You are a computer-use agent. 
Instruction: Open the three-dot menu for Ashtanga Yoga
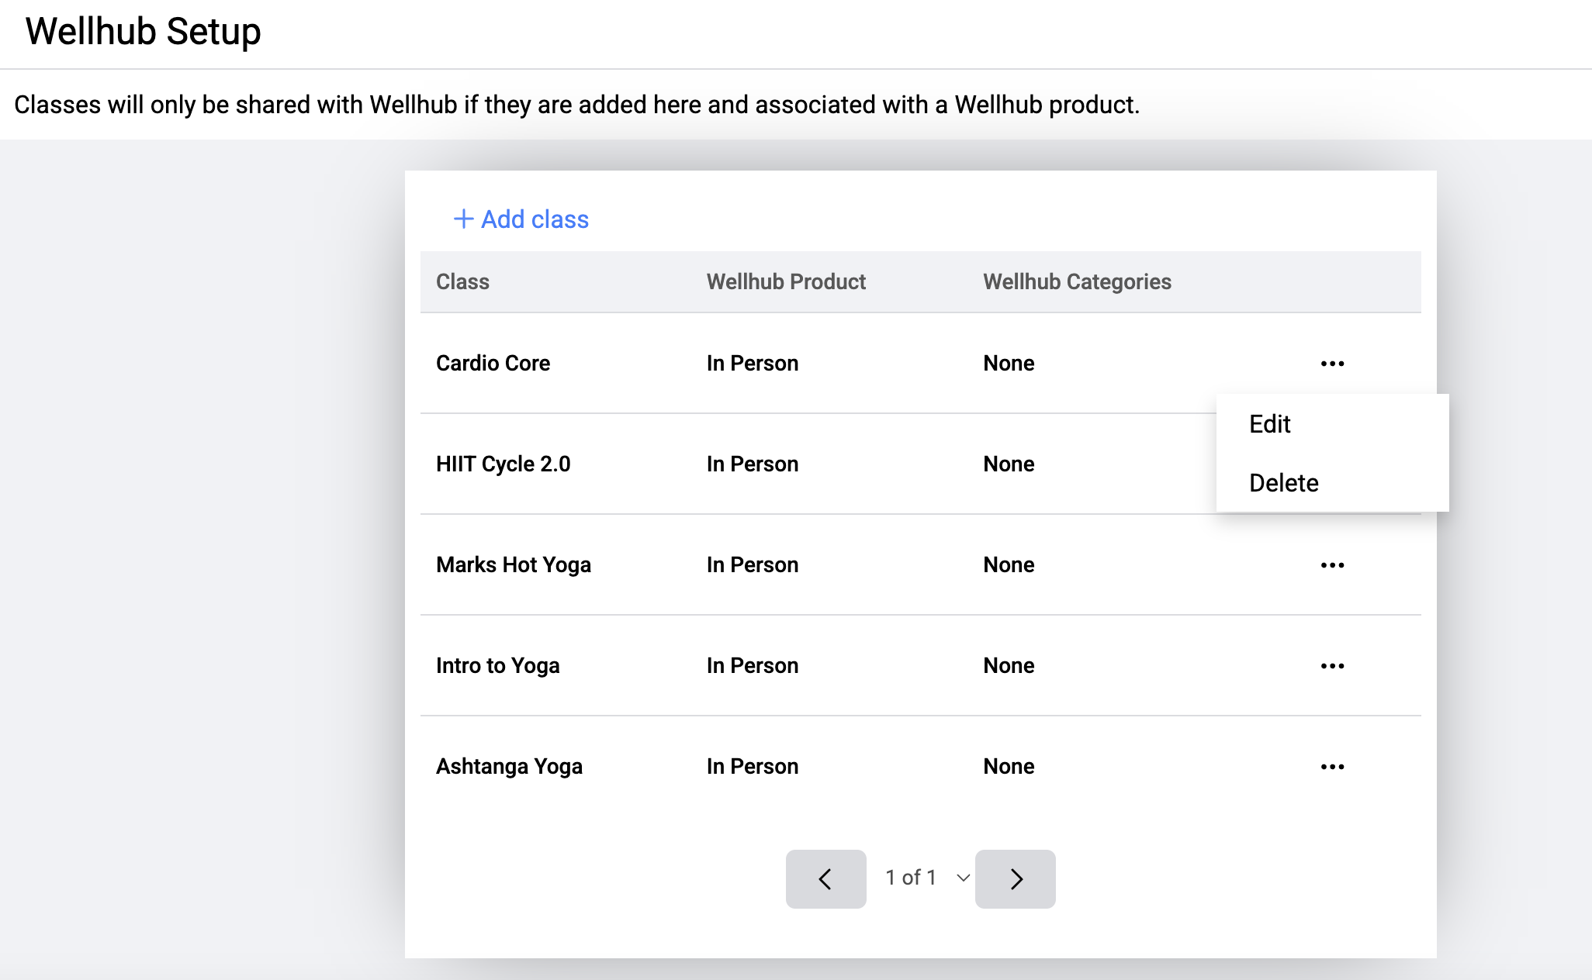click(x=1332, y=767)
